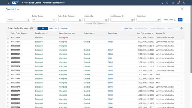192x108 pixels.
Task: Open the user profile icon
Action: click(184, 3)
